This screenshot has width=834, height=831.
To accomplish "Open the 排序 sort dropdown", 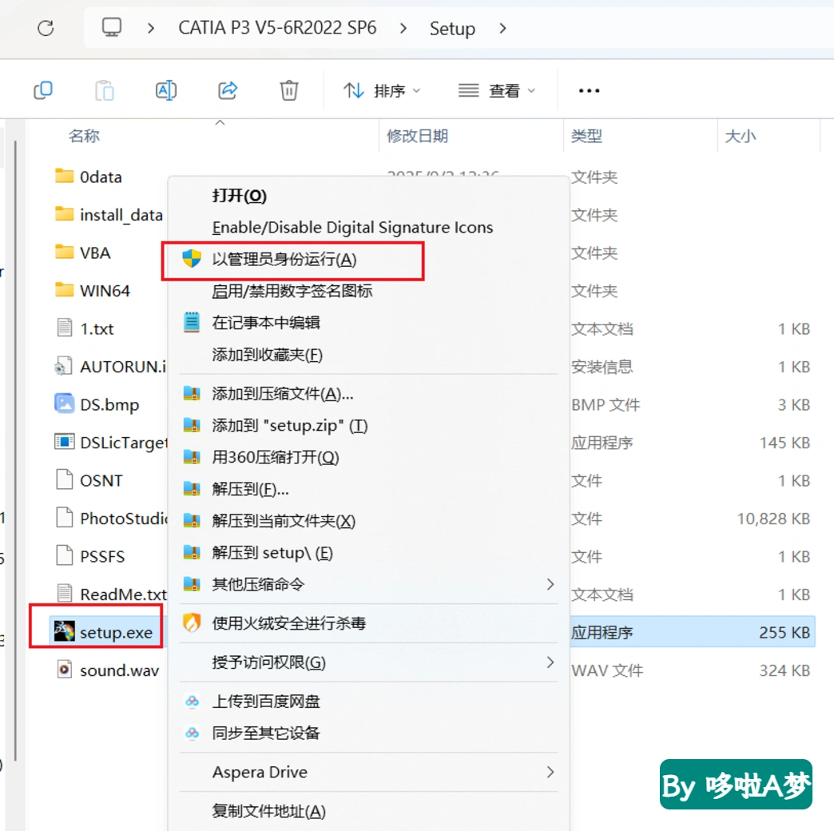I will [382, 91].
